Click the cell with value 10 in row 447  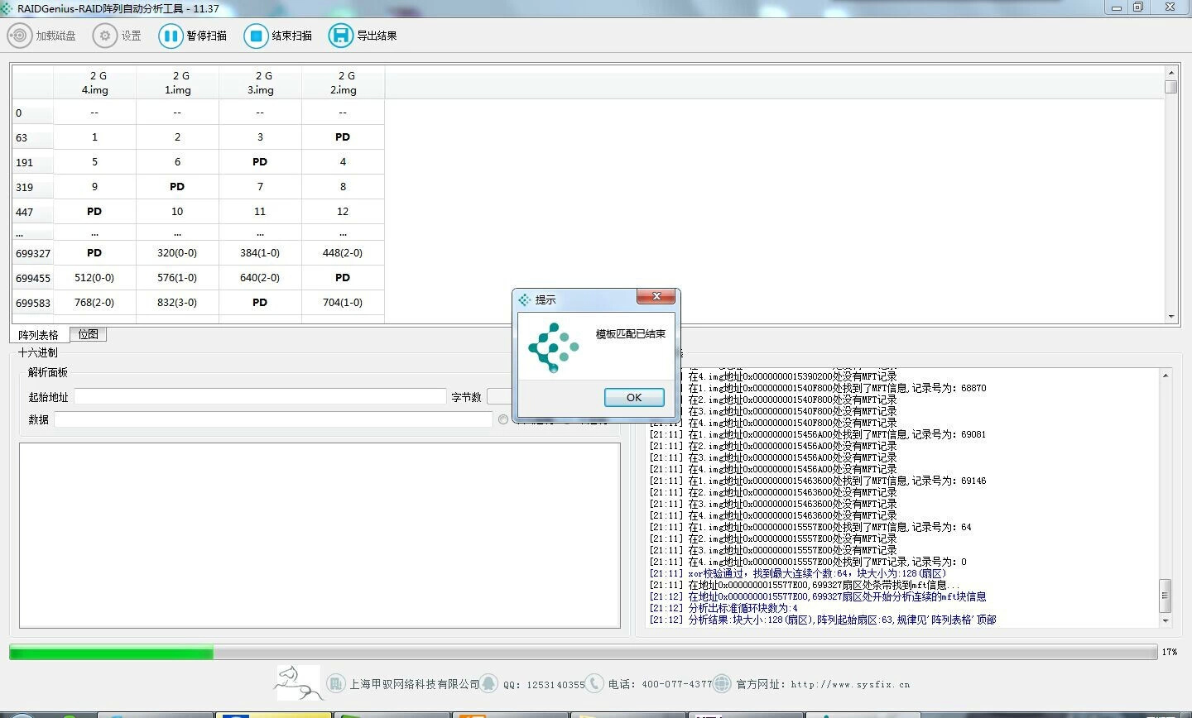point(177,212)
